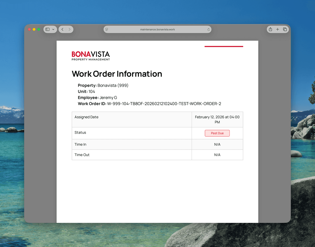The width and height of the screenshot is (315, 247).
Task: Toggle the Safari sidebar panel
Action: (47, 29)
